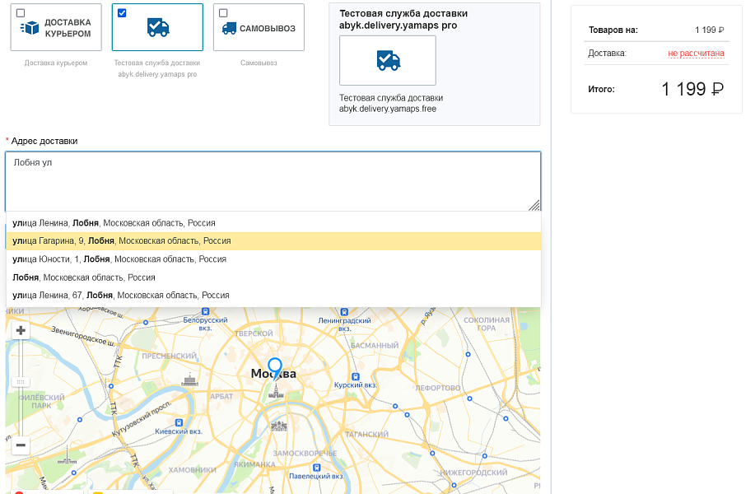Choose улица Ленина, 67, Лобня suggestion
This screenshot has width=755, height=494.
click(120, 296)
